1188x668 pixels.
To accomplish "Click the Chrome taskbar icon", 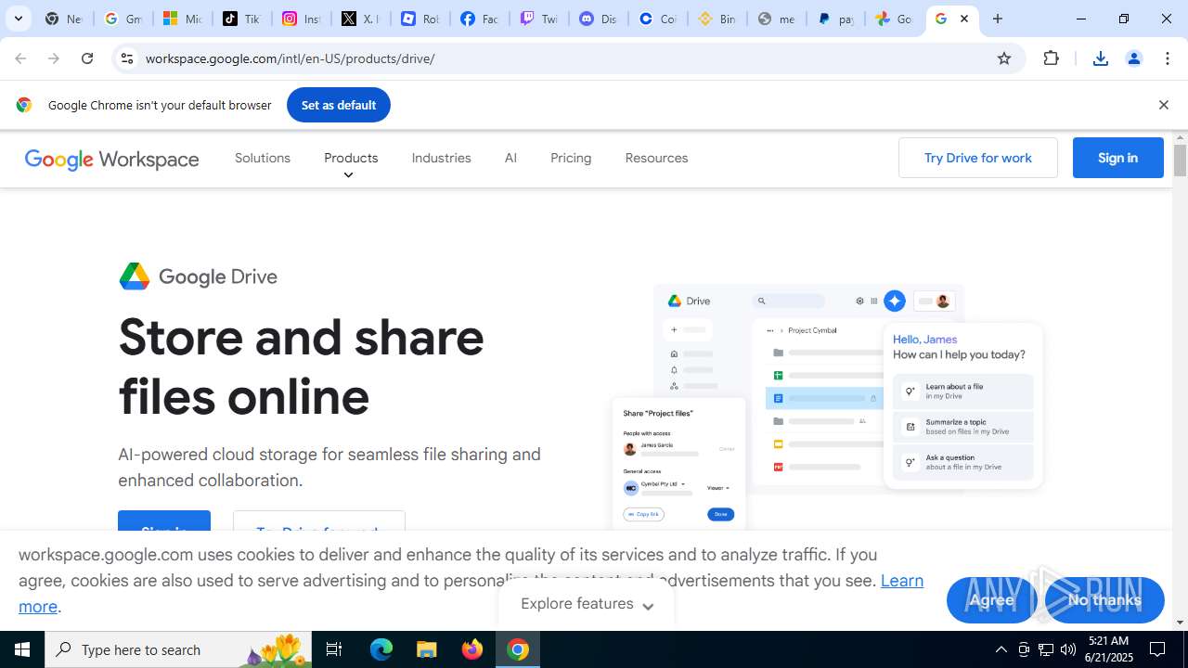I will (518, 649).
